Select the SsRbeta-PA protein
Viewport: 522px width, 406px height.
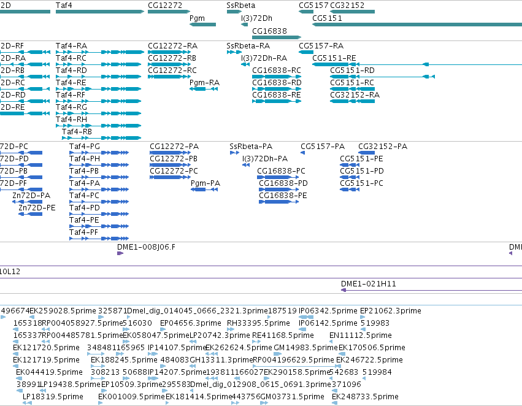point(234,153)
